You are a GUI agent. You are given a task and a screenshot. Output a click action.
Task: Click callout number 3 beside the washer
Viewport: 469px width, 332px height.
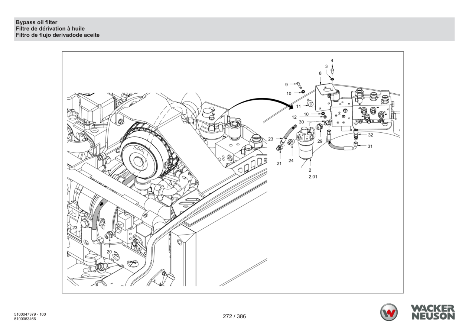pyautogui.click(x=326, y=67)
